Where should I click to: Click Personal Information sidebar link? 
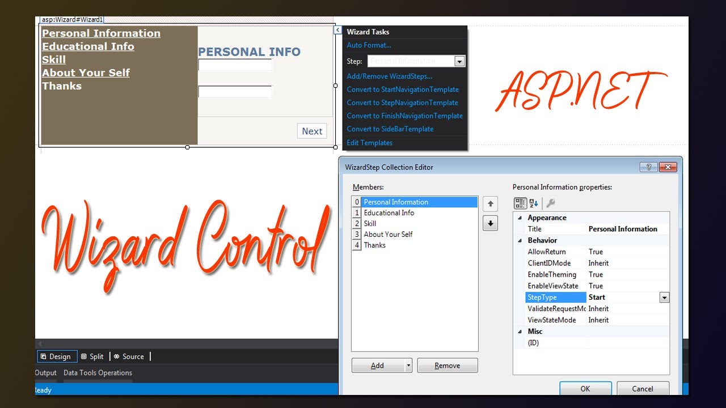[101, 33]
